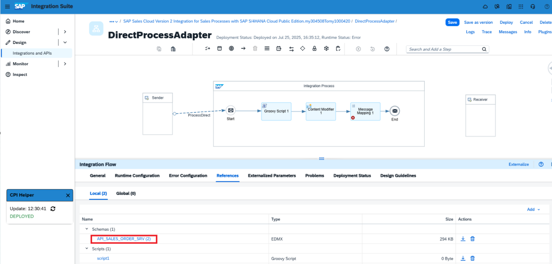Select the Groovy Script 1 step
Viewport: 552px width, 264px height.
[x=276, y=111]
